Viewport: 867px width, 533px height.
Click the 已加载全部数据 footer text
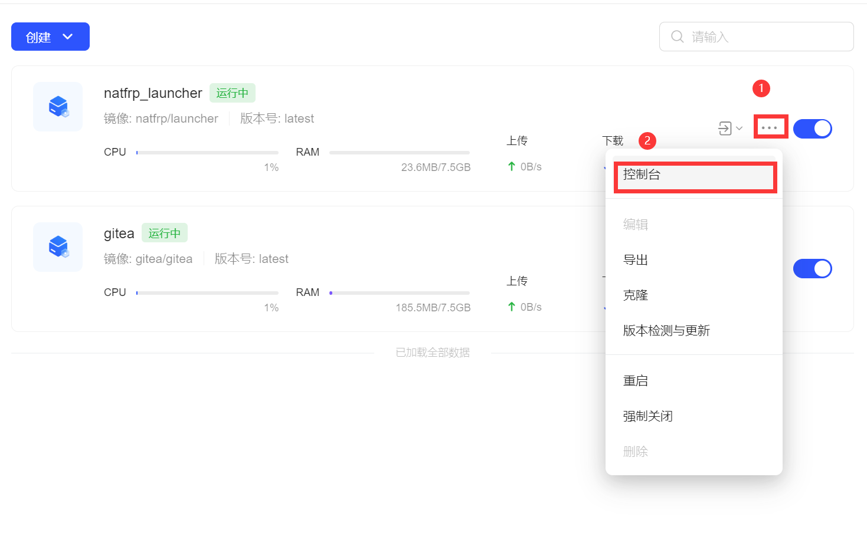click(433, 353)
